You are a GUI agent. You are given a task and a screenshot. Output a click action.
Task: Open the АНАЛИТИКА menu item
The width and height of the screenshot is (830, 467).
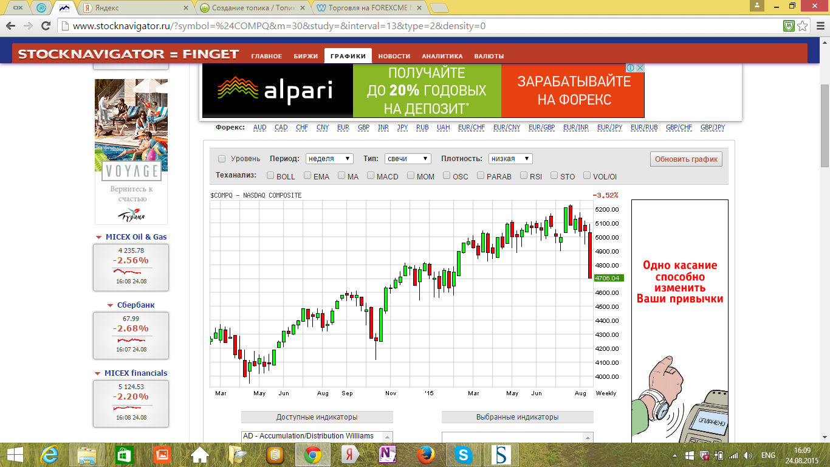[442, 56]
